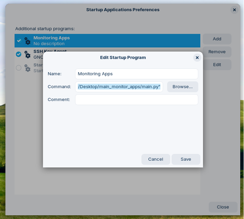Click the gear icon beside SSH Key Agent

(27, 55)
